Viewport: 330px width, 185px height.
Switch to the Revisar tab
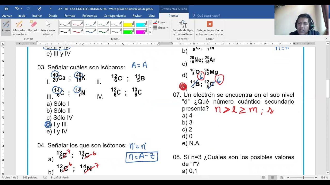pyautogui.click(x=137, y=16)
